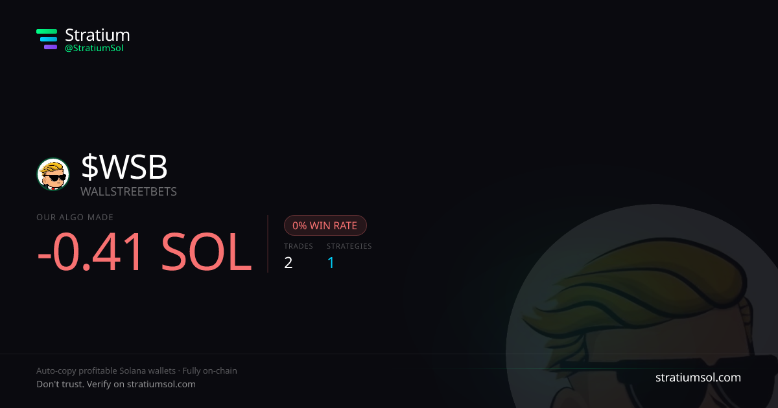The height and width of the screenshot is (408, 778).
Task: Click the Stratium brand name
Action: click(97, 35)
